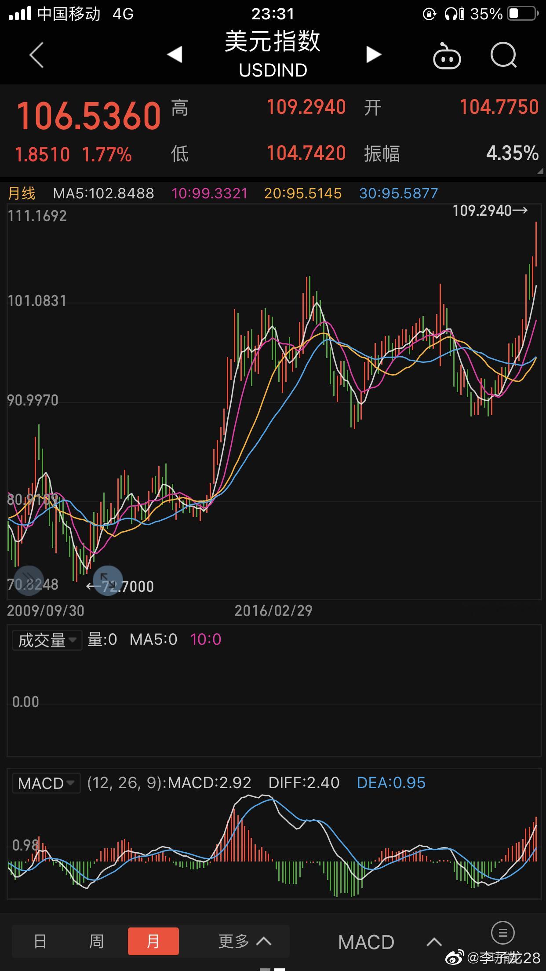Tap the percent change 1.77%

click(x=107, y=155)
